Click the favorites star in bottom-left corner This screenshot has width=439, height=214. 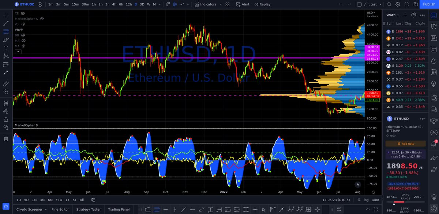pyautogui.click(x=6, y=206)
